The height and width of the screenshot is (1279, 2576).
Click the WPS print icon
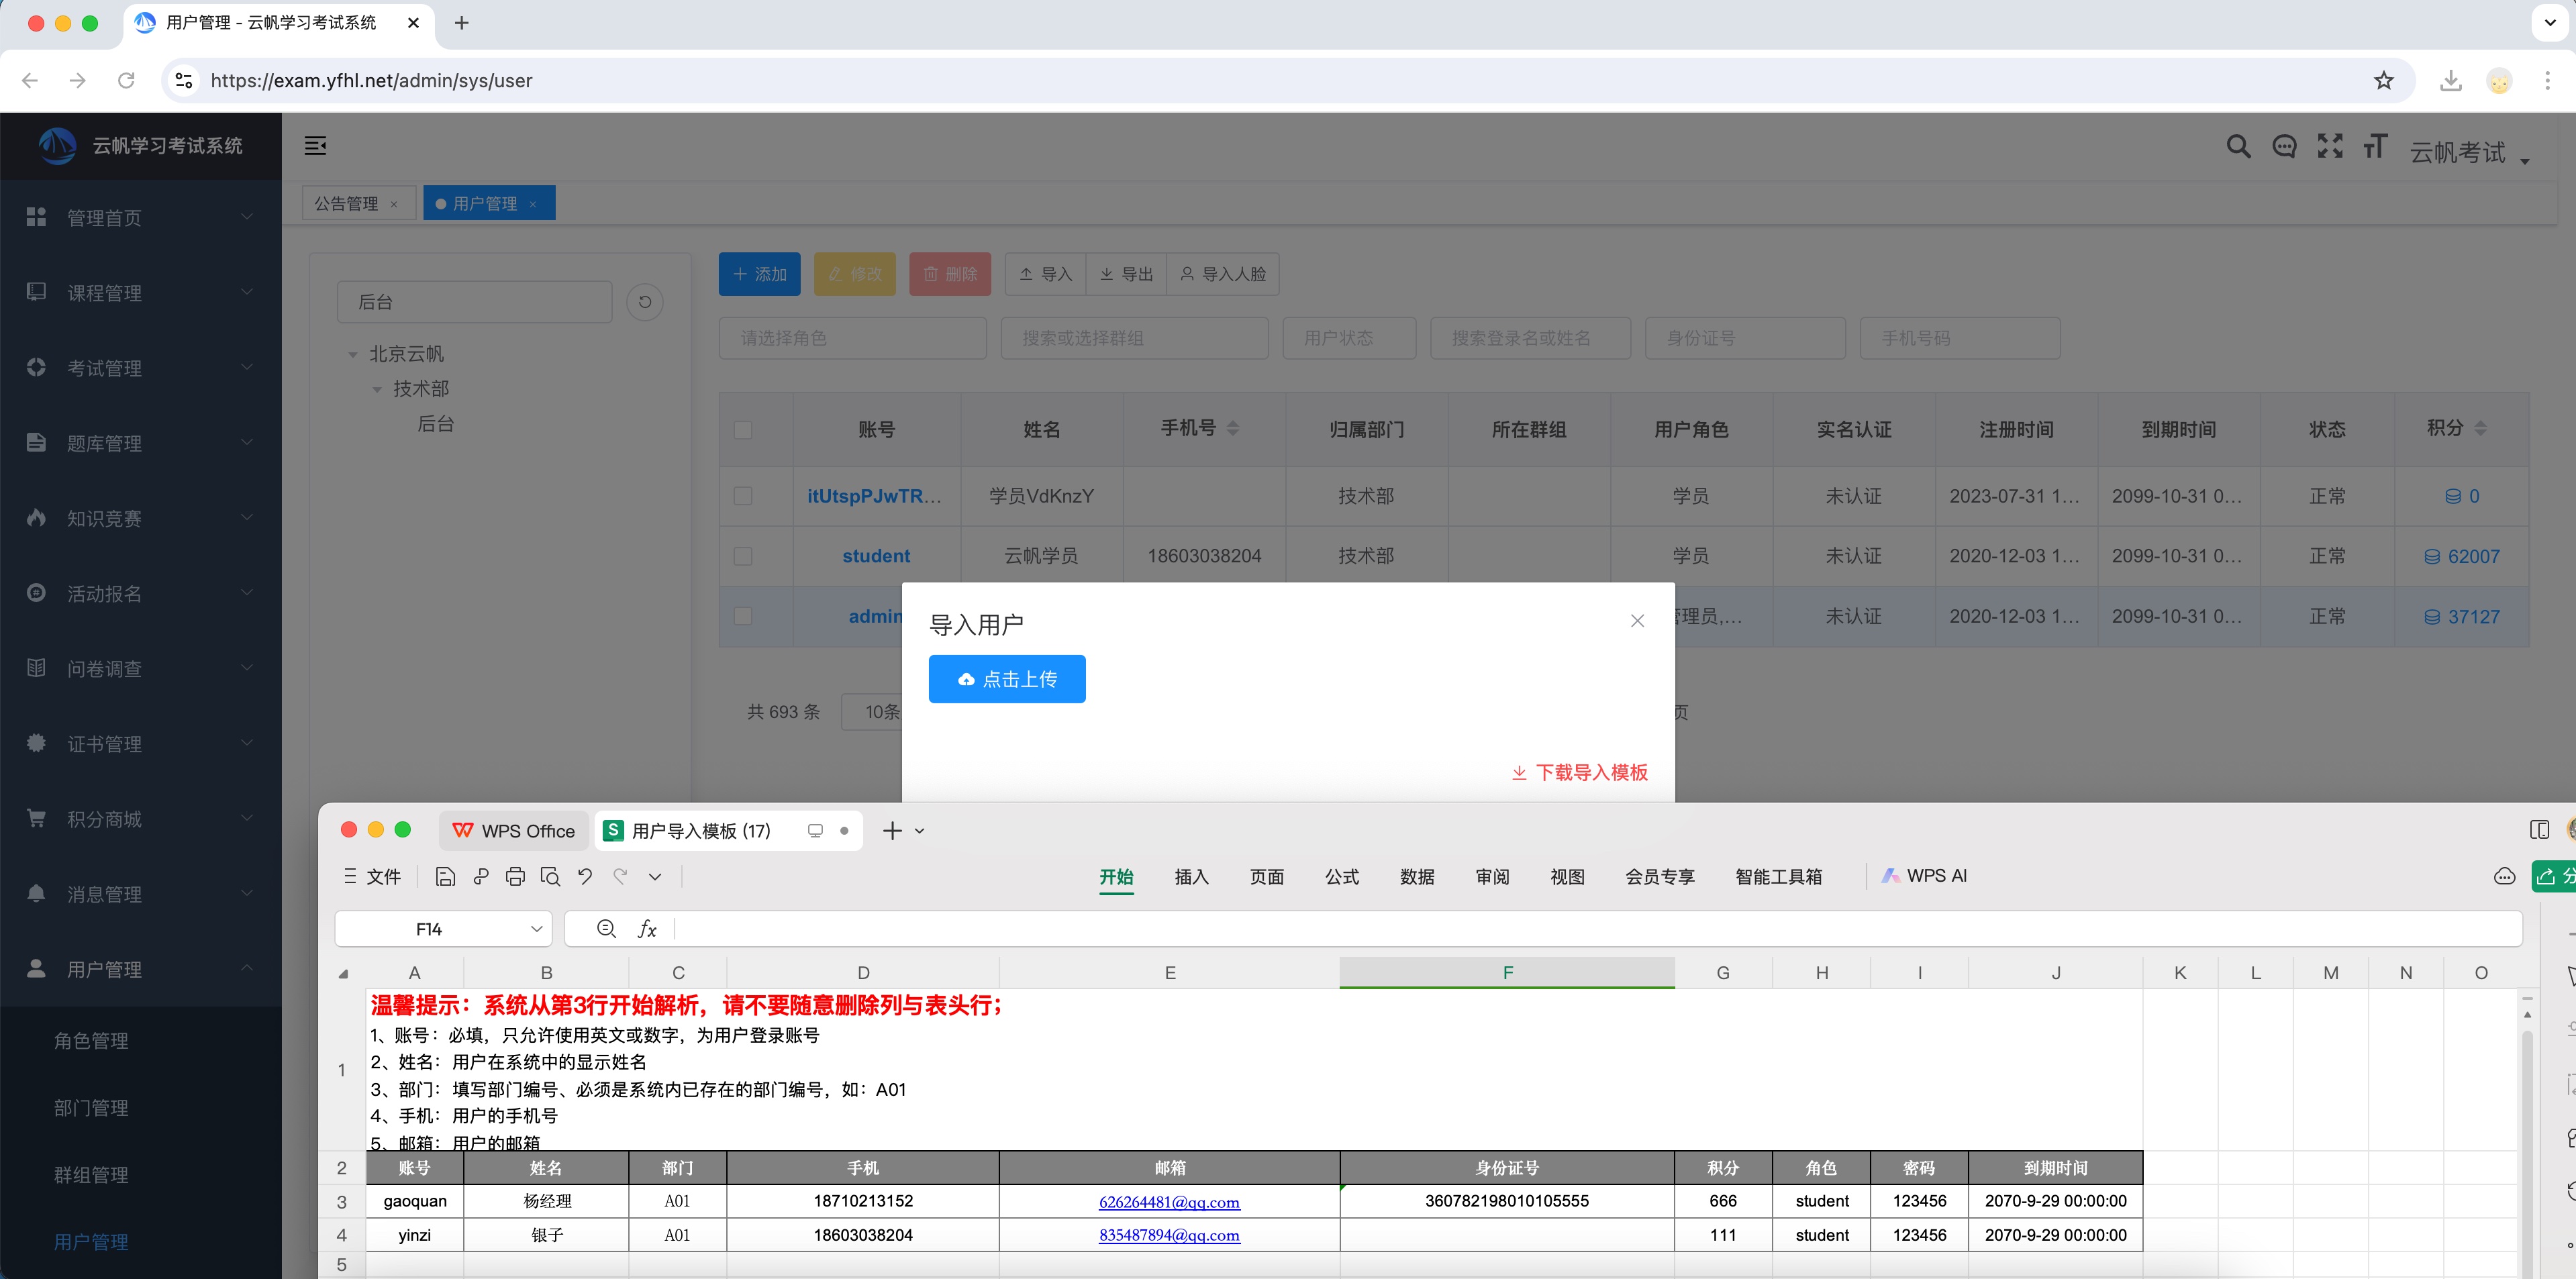click(x=515, y=877)
